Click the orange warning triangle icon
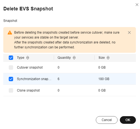The height and width of the screenshot is (129, 140). 10,33
